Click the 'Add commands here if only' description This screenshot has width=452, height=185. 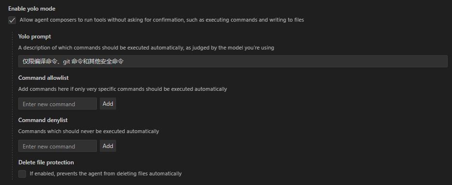122,89
